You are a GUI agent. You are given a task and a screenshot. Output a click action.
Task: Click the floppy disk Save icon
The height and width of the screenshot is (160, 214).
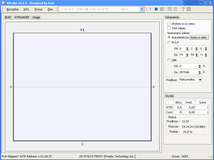[162, 9]
